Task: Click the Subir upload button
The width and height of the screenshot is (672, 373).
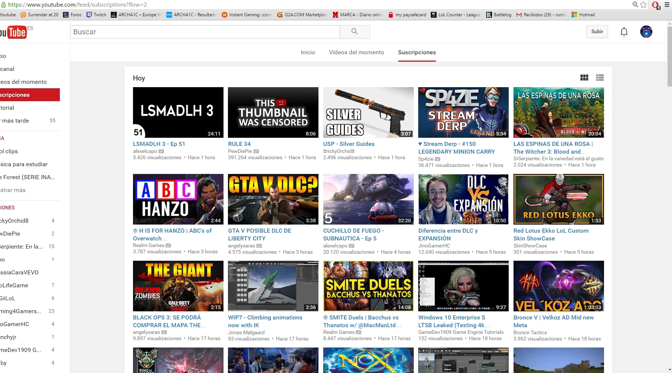Action: point(597,32)
